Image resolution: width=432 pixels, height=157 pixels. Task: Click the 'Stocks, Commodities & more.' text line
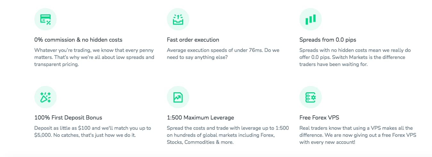click(200, 142)
